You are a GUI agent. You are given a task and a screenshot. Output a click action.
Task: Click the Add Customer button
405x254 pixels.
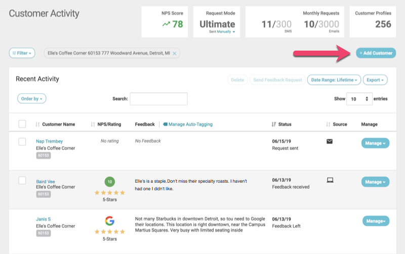376,53
